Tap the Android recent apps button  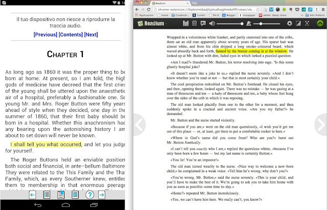(x=94, y=205)
